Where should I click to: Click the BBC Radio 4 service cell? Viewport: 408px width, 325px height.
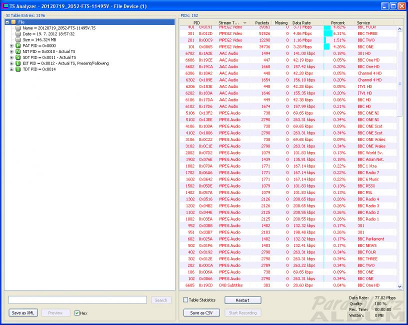(x=368, y=199)
